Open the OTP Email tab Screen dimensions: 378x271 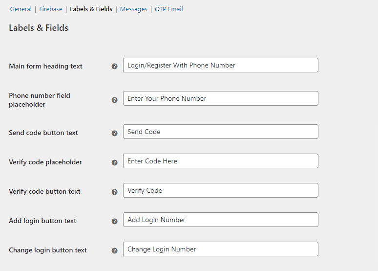168,9
